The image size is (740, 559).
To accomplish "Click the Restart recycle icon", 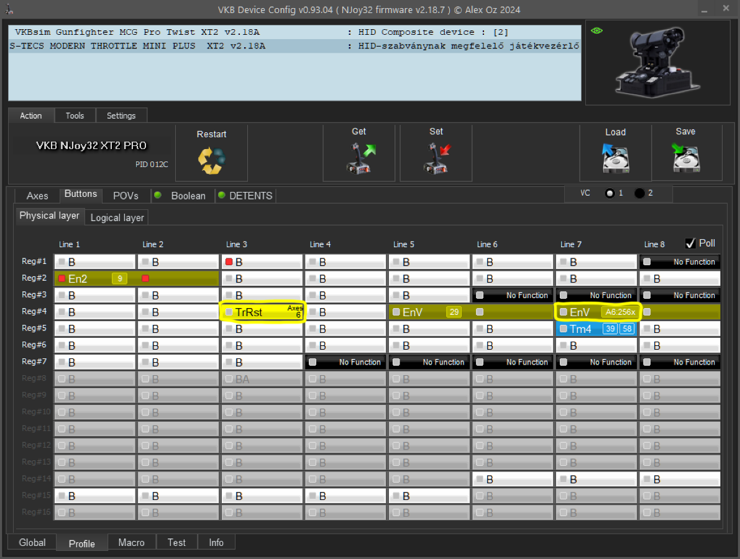I will 211,161.
